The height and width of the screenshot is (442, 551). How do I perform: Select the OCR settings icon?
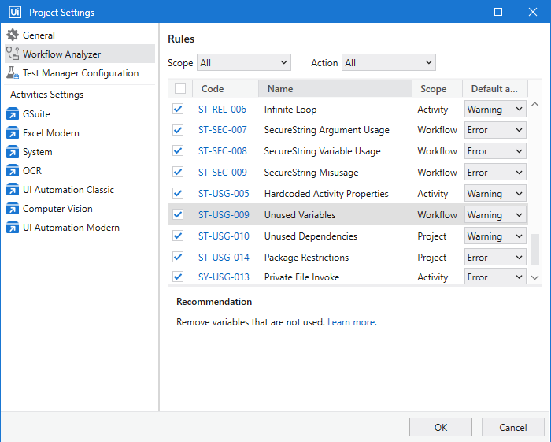click(13, 171)
